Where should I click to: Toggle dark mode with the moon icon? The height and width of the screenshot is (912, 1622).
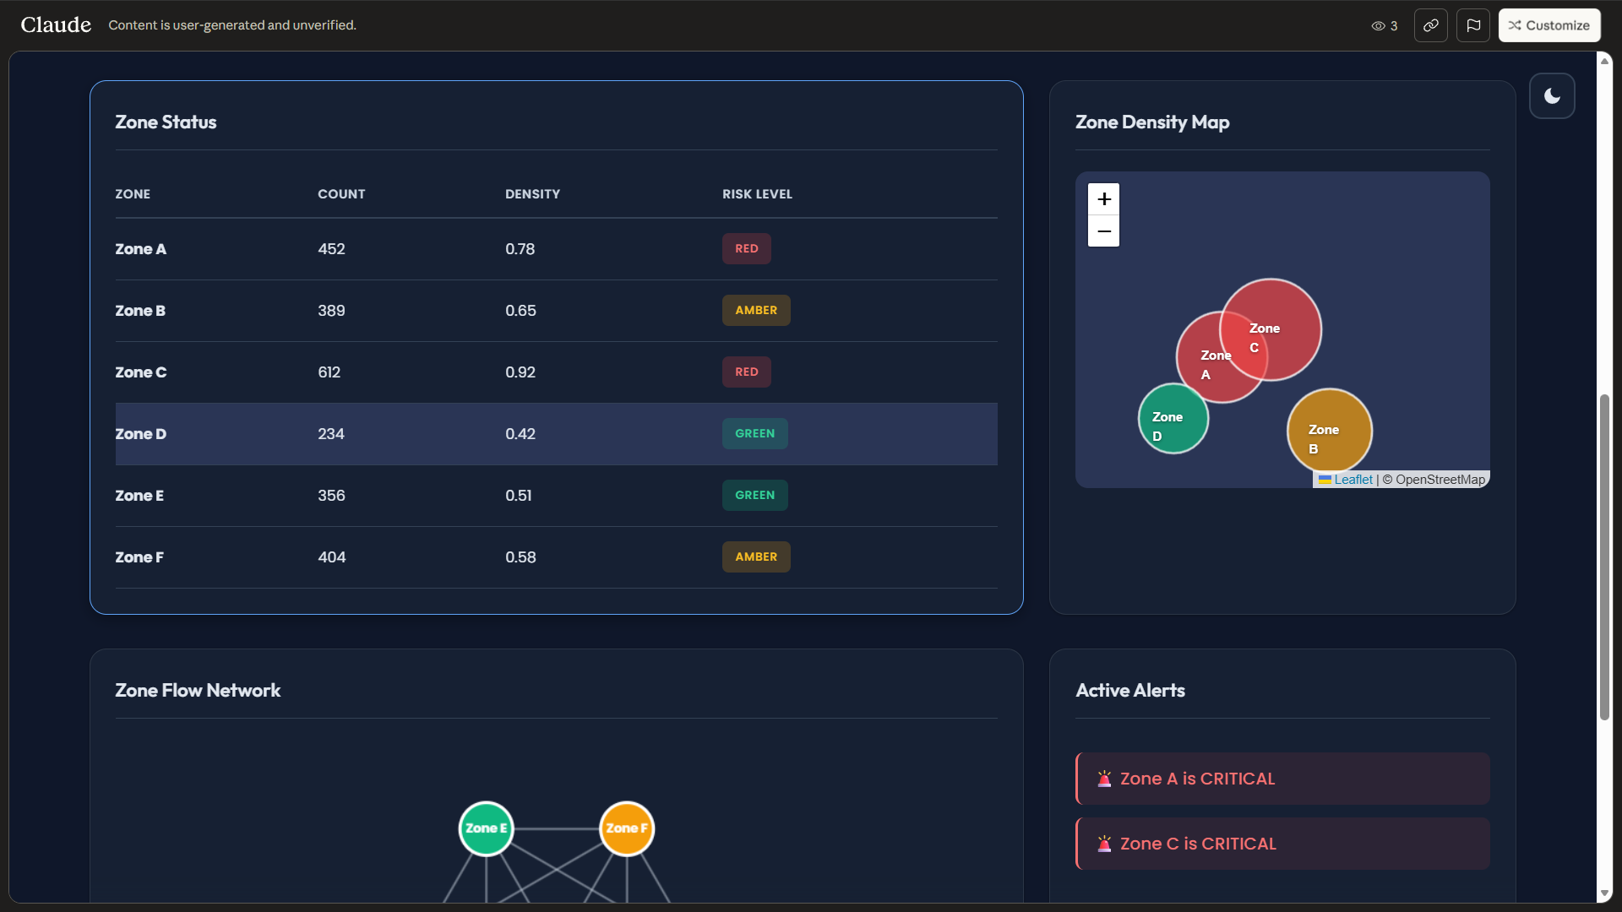tap(1552, 96)
